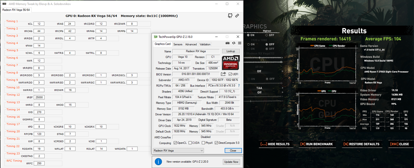This screenshot has height=168, width=414.
Task: Click the tREF value field showing 25000
Action: (39, 97)
